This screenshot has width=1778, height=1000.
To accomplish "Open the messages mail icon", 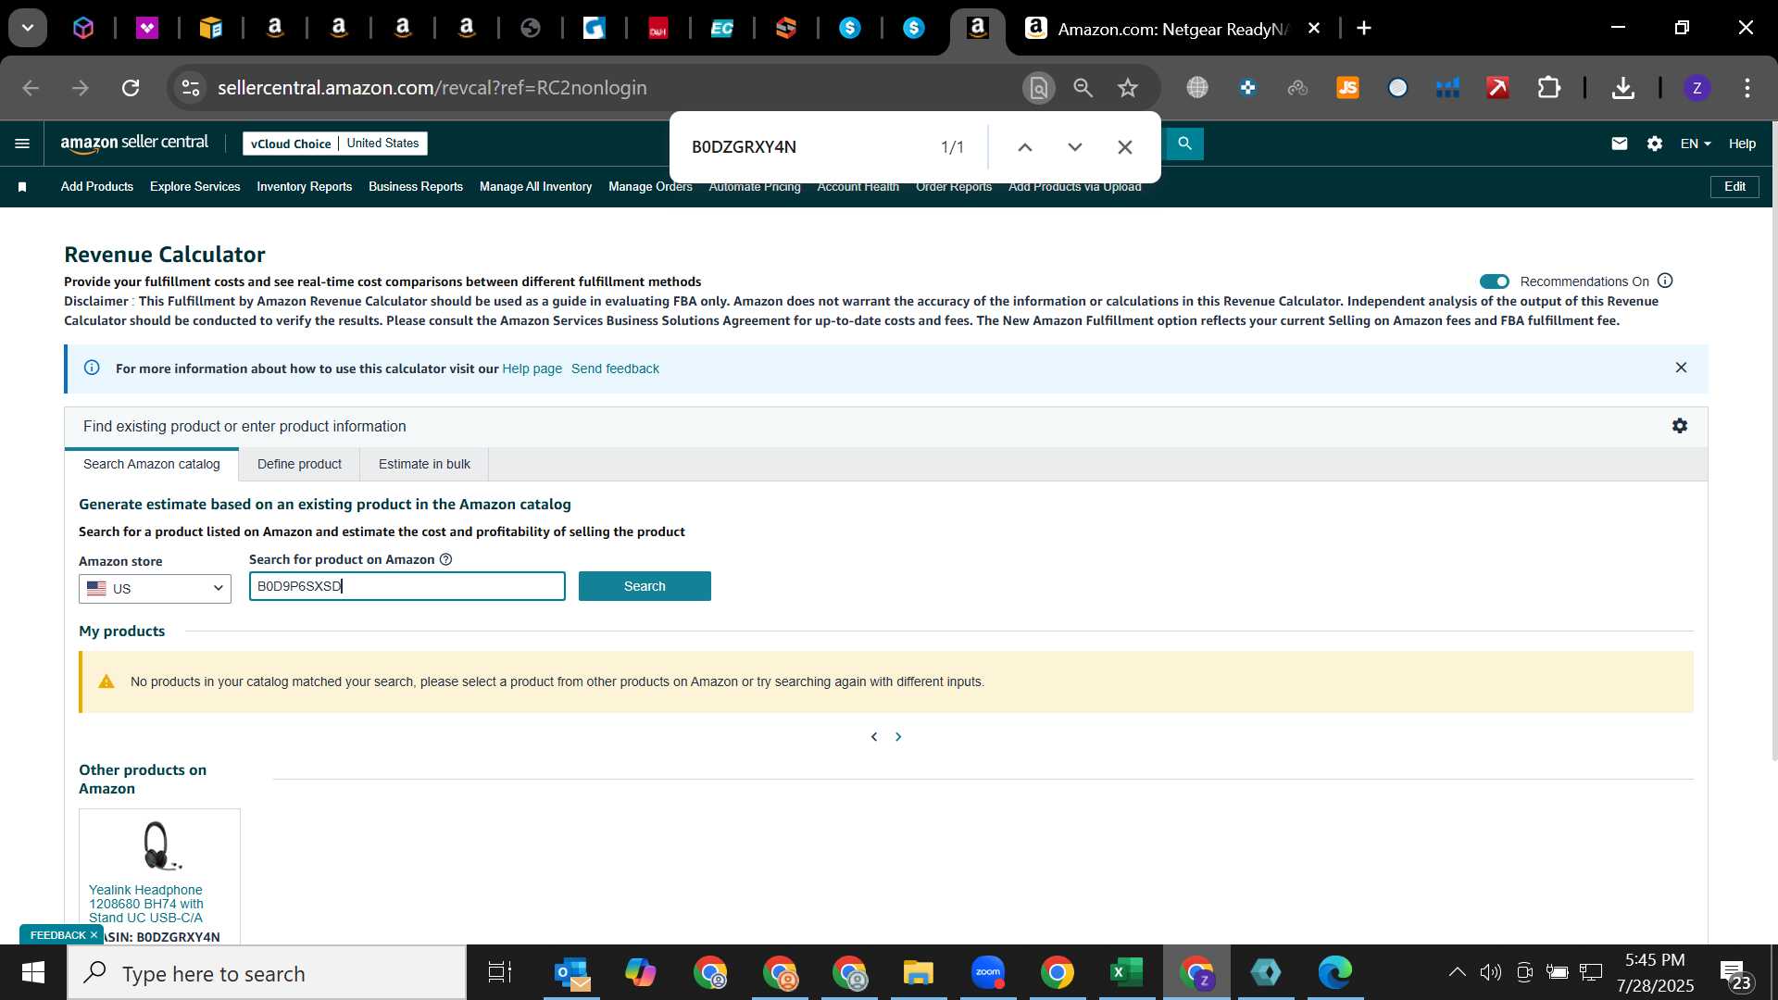I will coord(1619,144).
